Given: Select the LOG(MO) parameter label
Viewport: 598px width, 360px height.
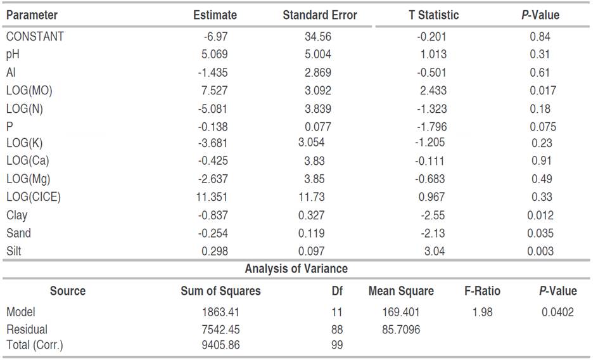Looking at the screenshot, I should point(29,91).
